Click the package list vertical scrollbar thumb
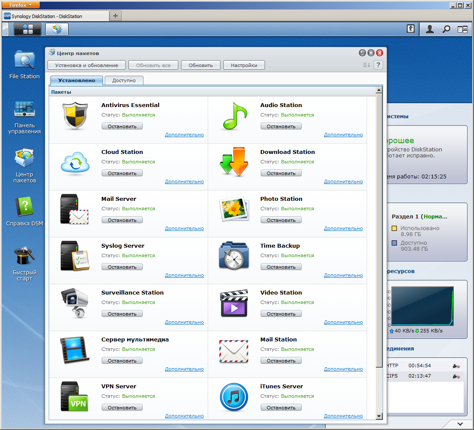474x430 pixels. pos(379,230)
